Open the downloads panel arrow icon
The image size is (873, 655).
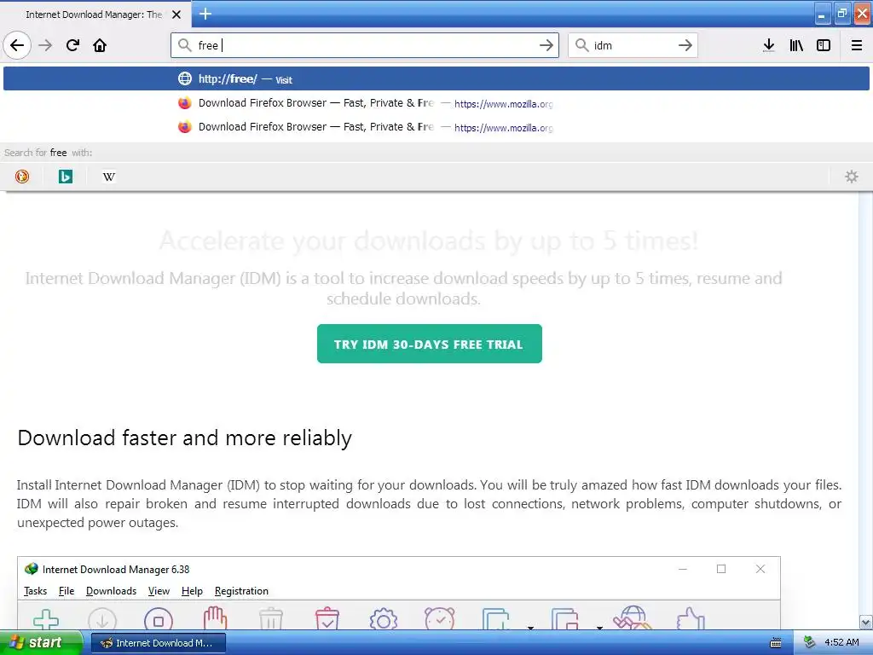[x=769, y=45]
